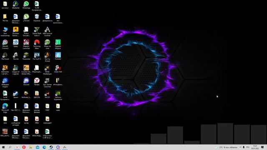The image size is (267, 150).
Task: Open the taskbar clock and date
Action: coord(255,147)
